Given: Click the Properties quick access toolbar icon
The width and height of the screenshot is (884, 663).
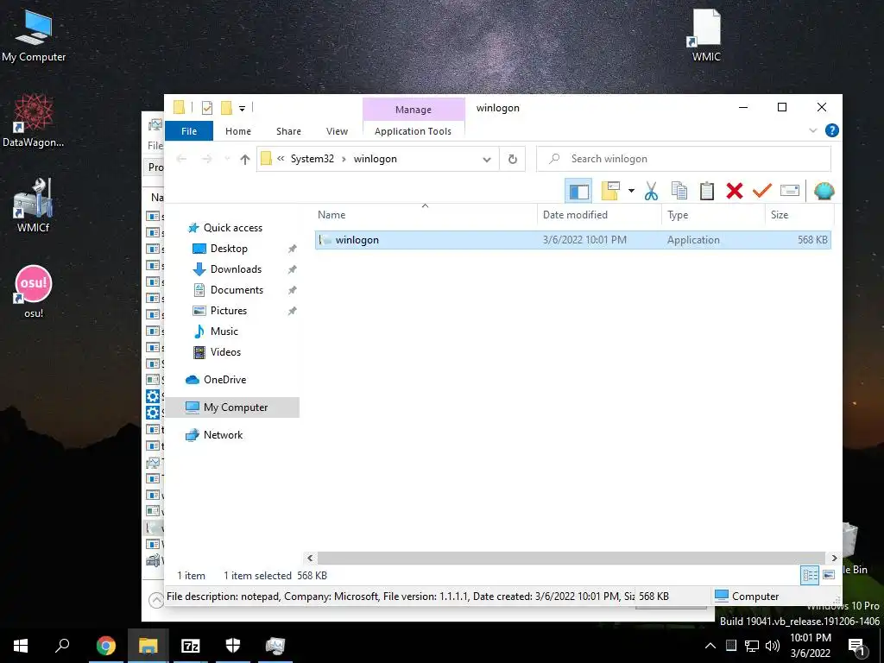Looking at the screenshot, I should point(207,107).
